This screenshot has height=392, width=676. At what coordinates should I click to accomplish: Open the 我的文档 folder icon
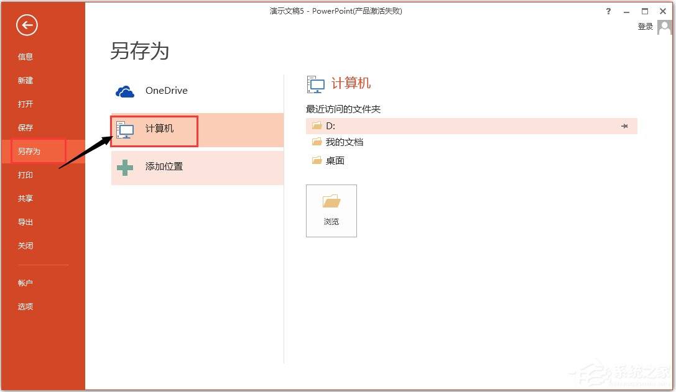point(317,142)
